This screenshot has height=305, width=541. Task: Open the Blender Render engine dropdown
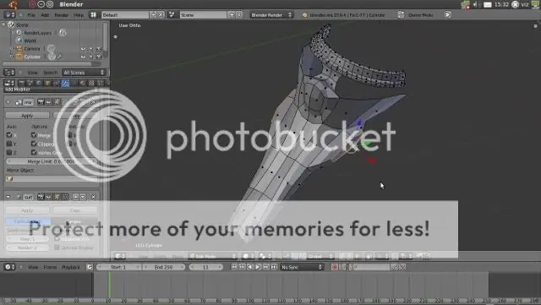coord(271,15)
